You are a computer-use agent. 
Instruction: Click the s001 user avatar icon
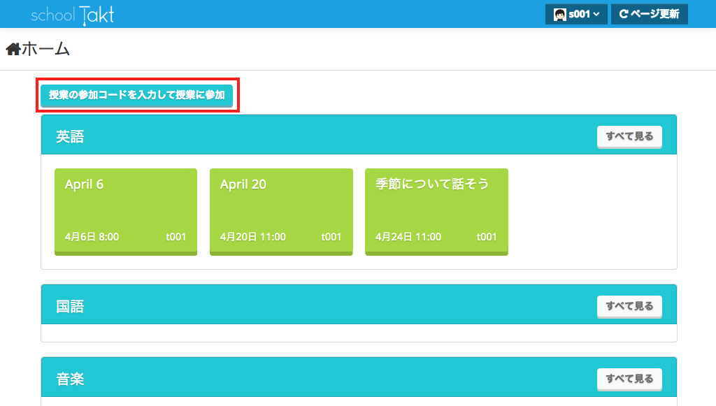pyautogui.click(x=560, y=15)
